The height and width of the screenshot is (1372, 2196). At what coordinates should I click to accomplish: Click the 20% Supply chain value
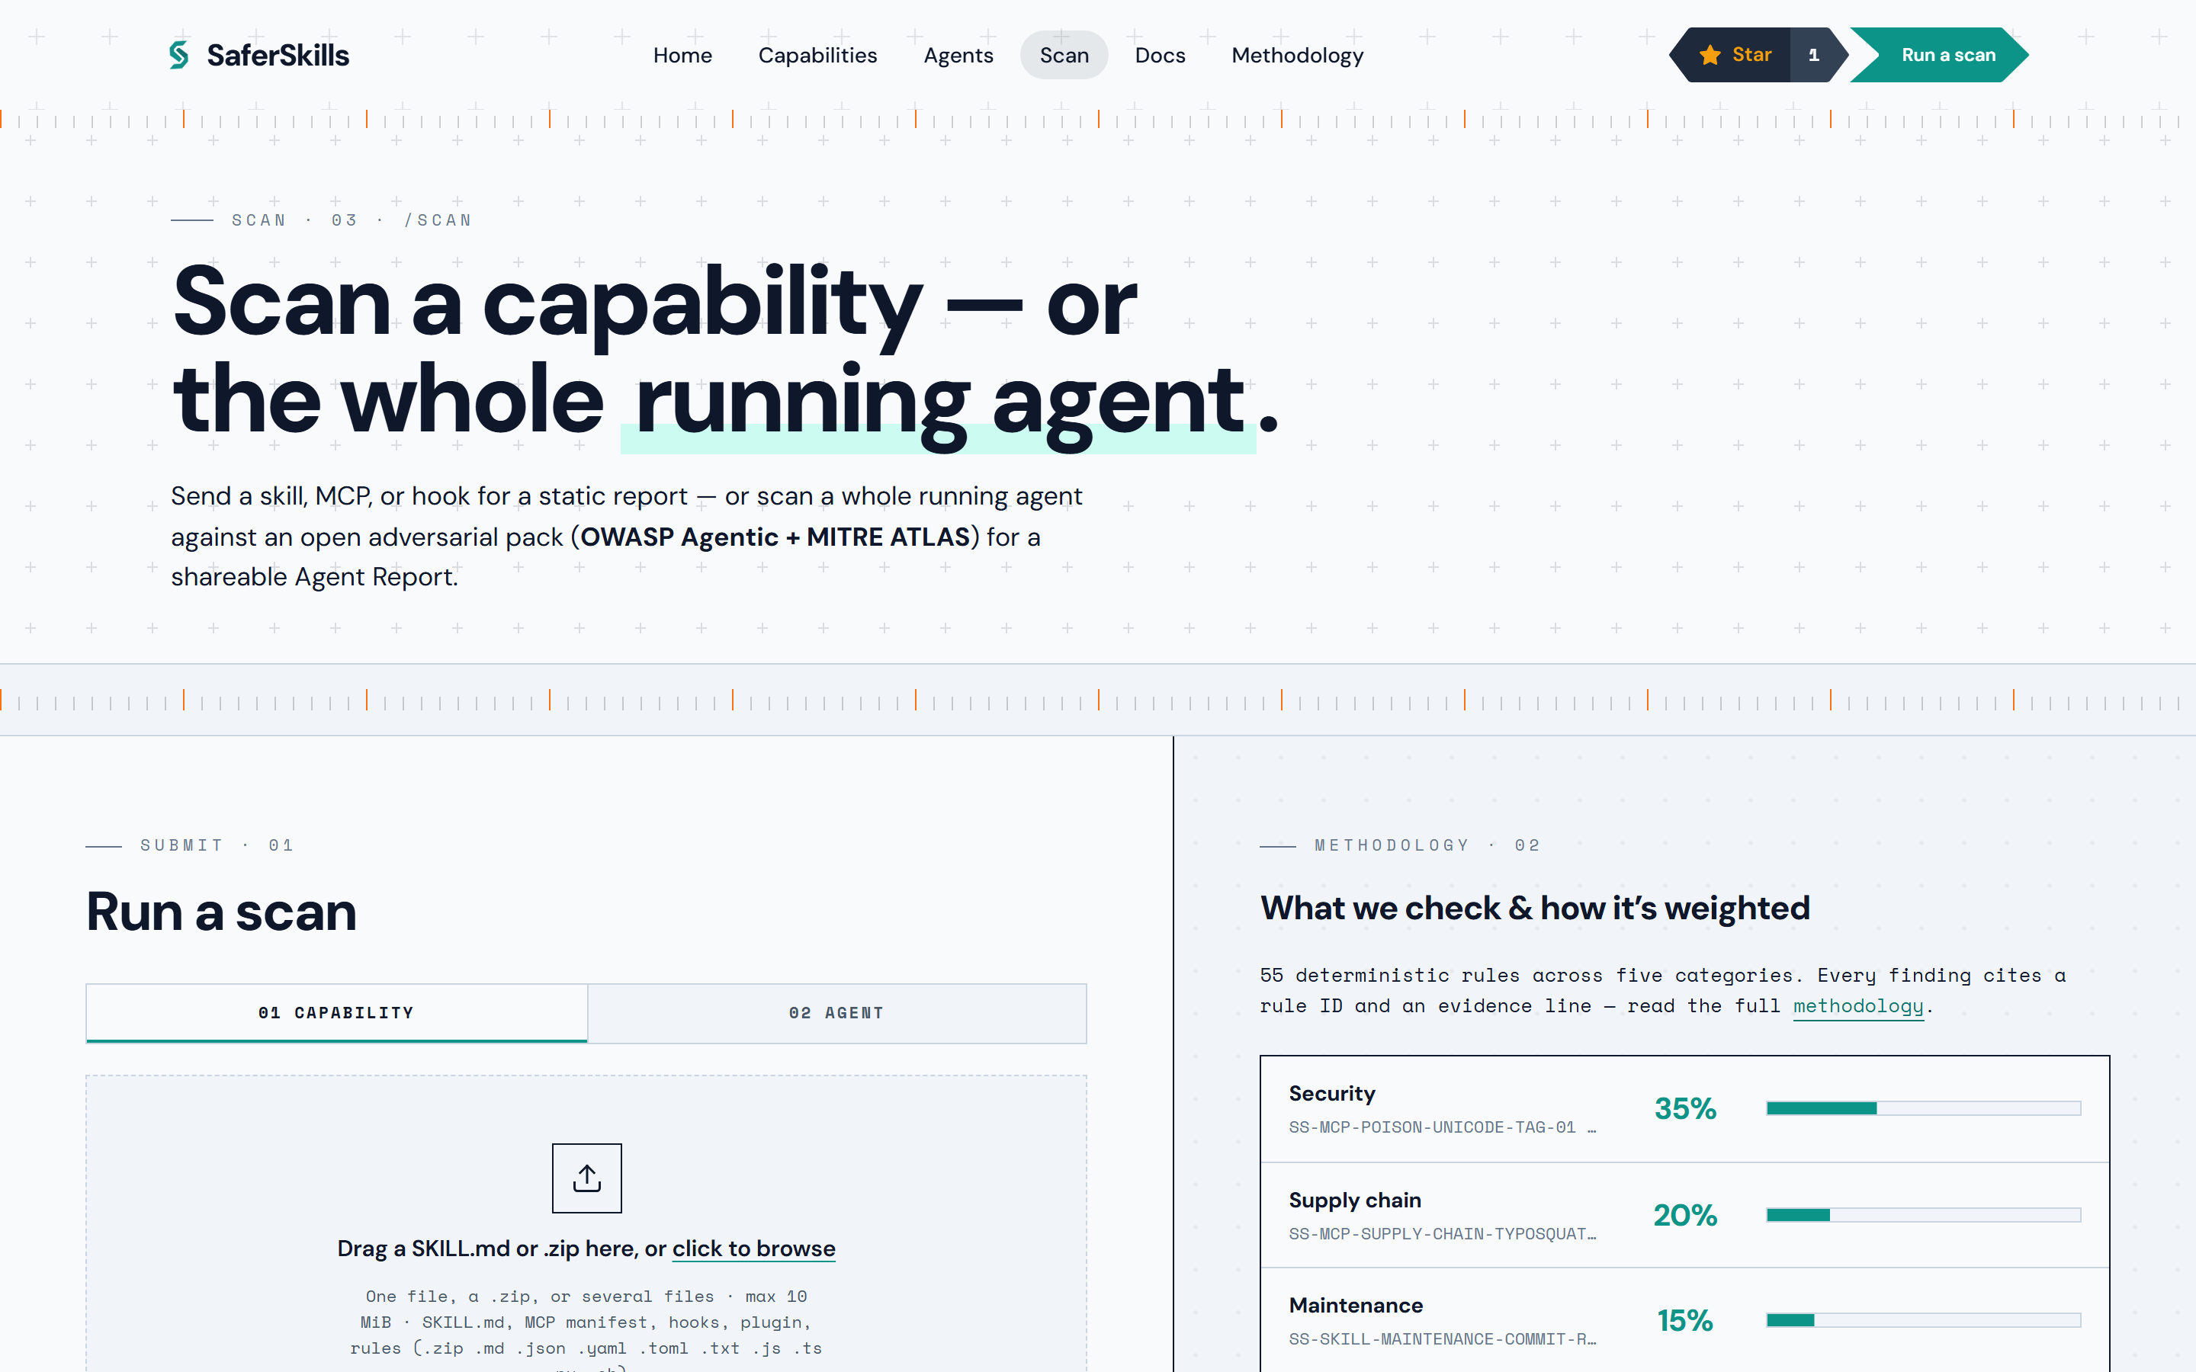click(x=1685, y=1215)
